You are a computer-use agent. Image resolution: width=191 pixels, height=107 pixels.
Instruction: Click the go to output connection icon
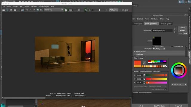[175, 32]
